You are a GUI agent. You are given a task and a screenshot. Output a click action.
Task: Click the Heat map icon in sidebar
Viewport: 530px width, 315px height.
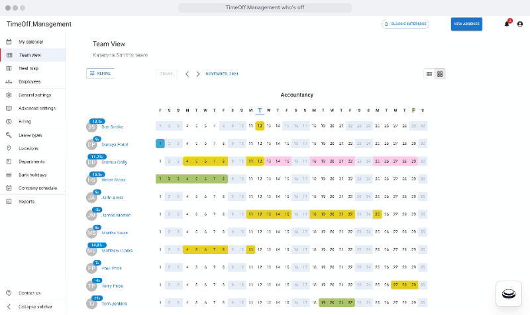pyautogui.click(x=9, y=68)
